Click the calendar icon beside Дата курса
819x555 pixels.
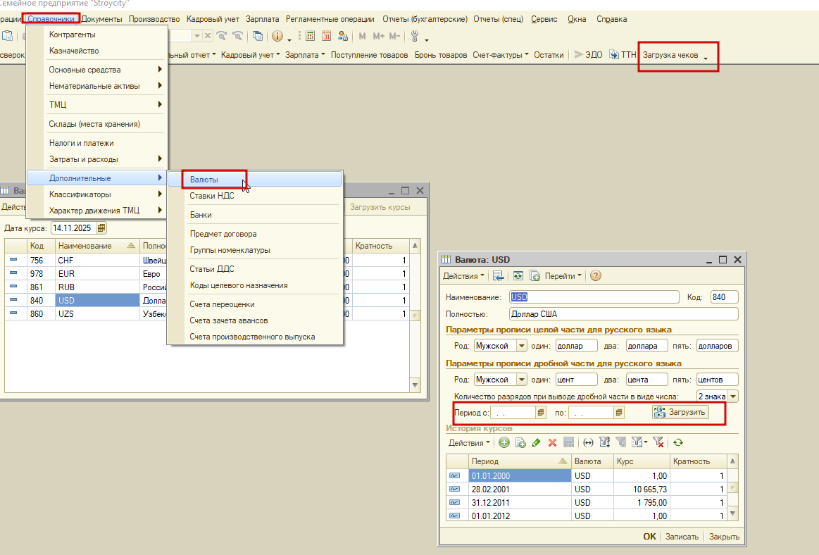pyautogui.click(x=101, y=228)
